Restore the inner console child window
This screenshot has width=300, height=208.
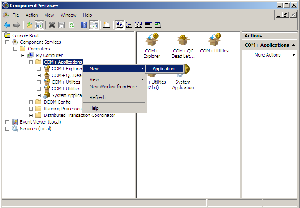coord(286,15)
